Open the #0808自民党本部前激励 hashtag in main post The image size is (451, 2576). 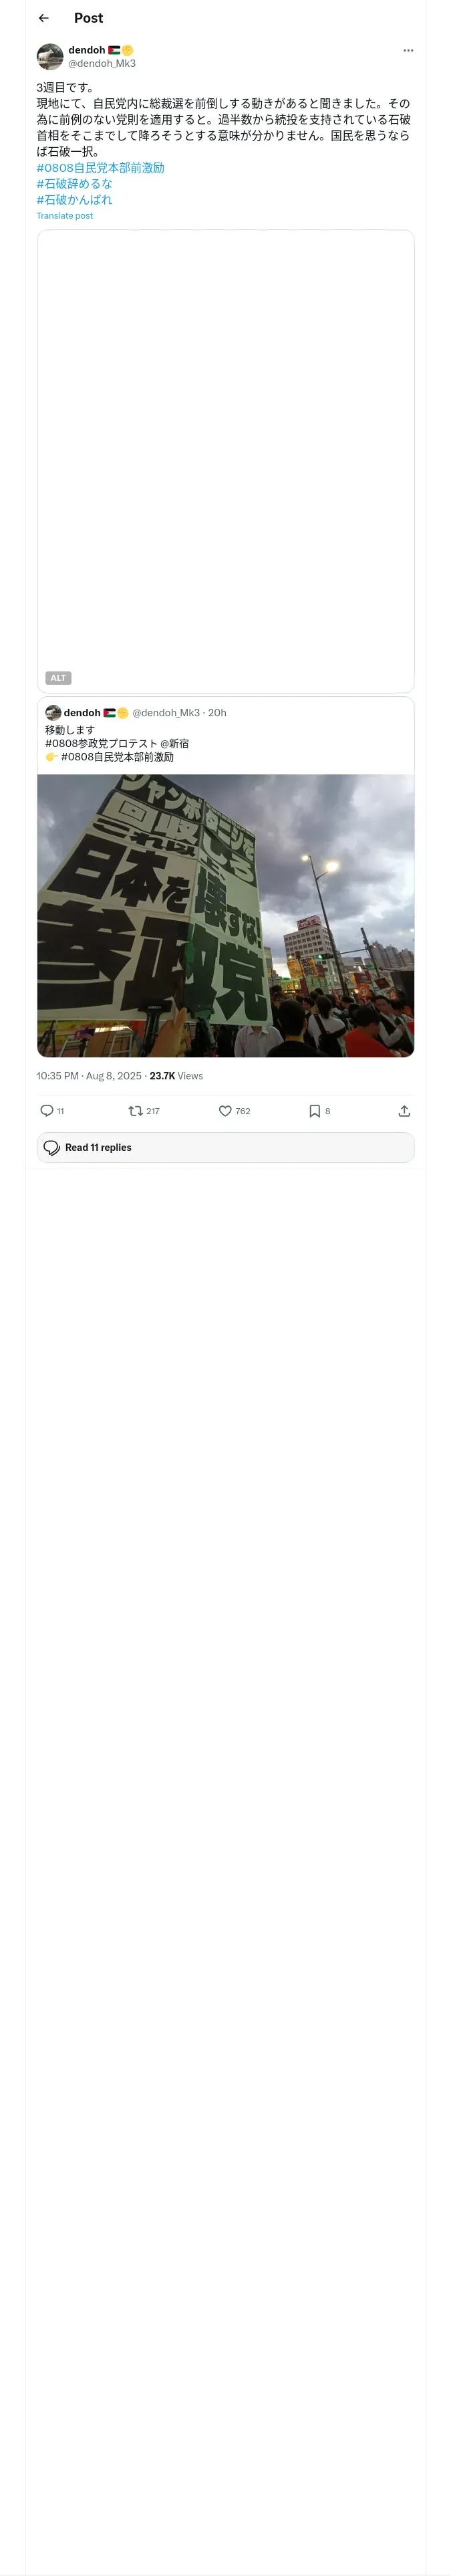[100, 168]
